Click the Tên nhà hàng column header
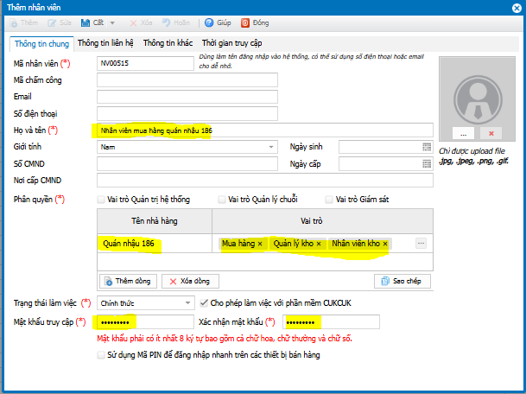Viewport: 526px width, 394px height. point(155,221)
